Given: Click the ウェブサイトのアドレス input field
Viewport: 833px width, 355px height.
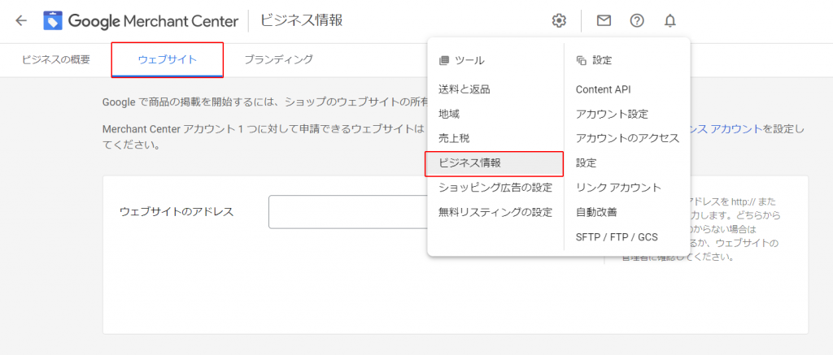Looking at the screenshot, I should 348,212.
